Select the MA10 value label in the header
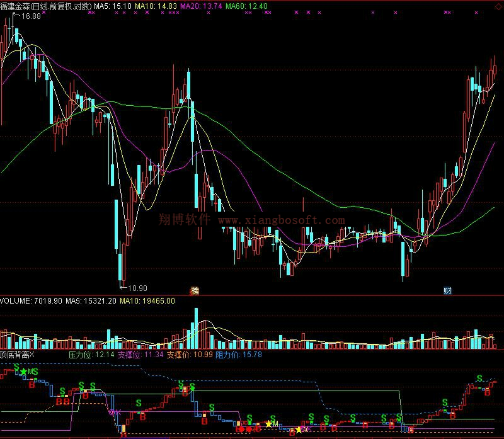The image size is (504, 439). point(156,6)
